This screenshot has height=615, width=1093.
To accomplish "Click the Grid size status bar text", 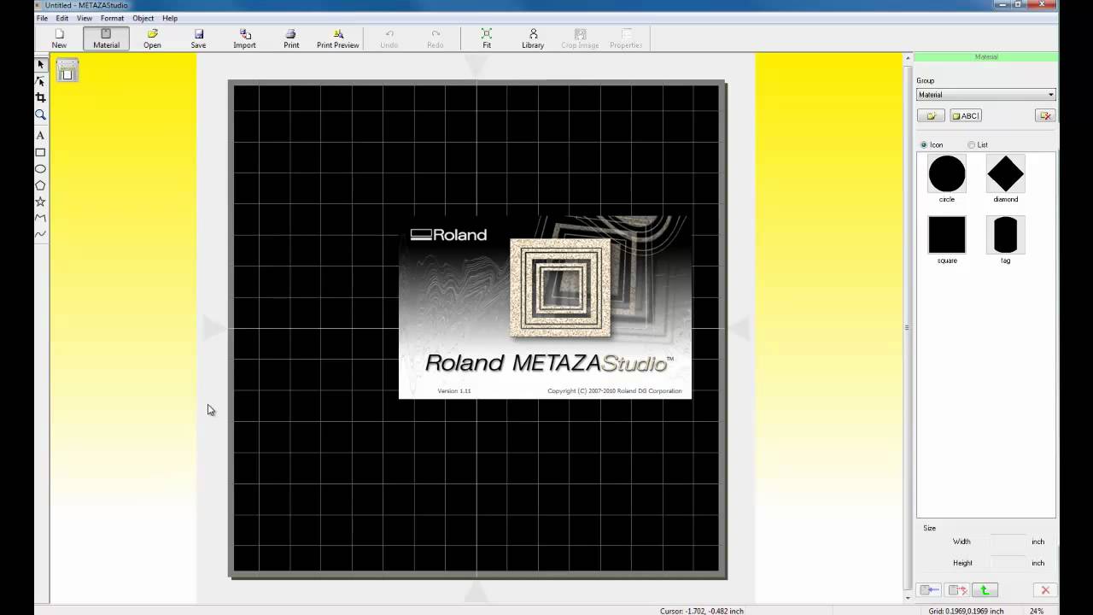I will point(967,611).
